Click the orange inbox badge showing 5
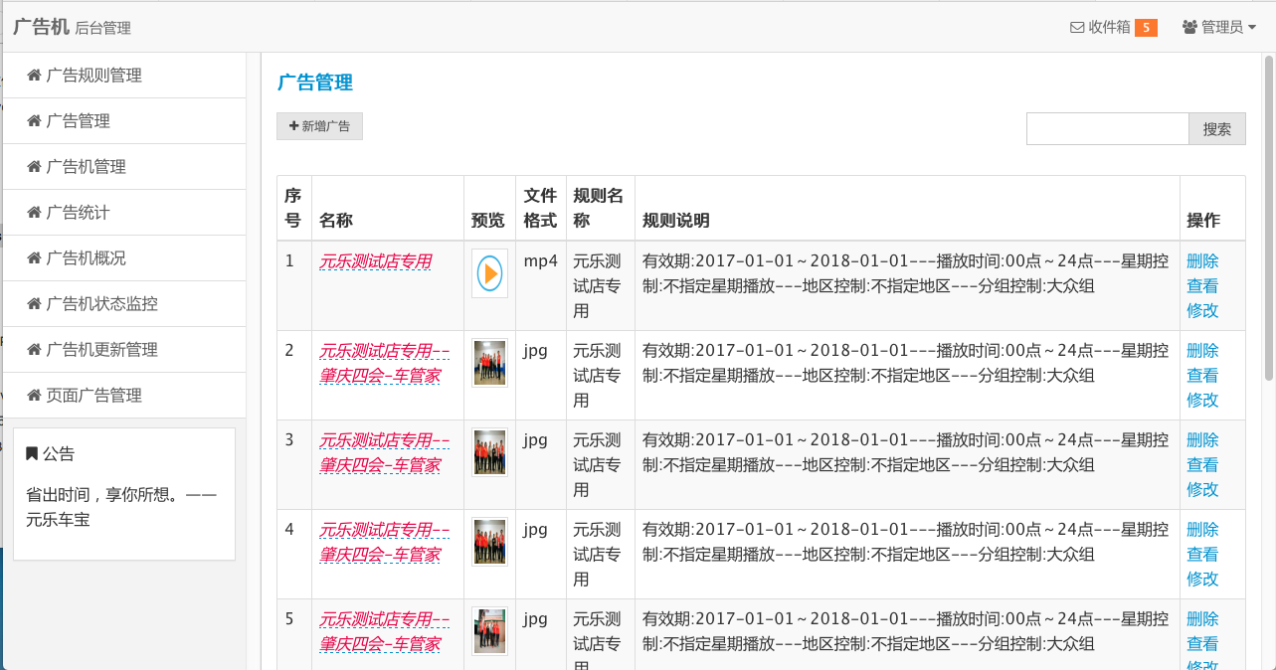1276x670 pixels. 1146,28
